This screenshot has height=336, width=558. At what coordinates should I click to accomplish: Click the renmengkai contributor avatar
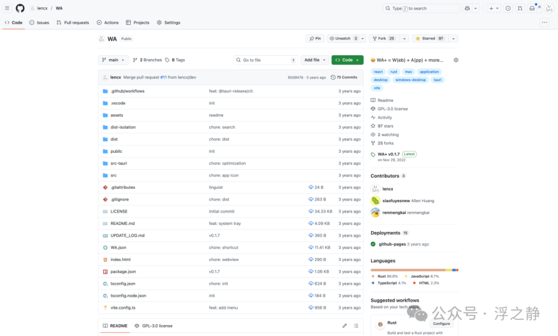coord(375,213)
